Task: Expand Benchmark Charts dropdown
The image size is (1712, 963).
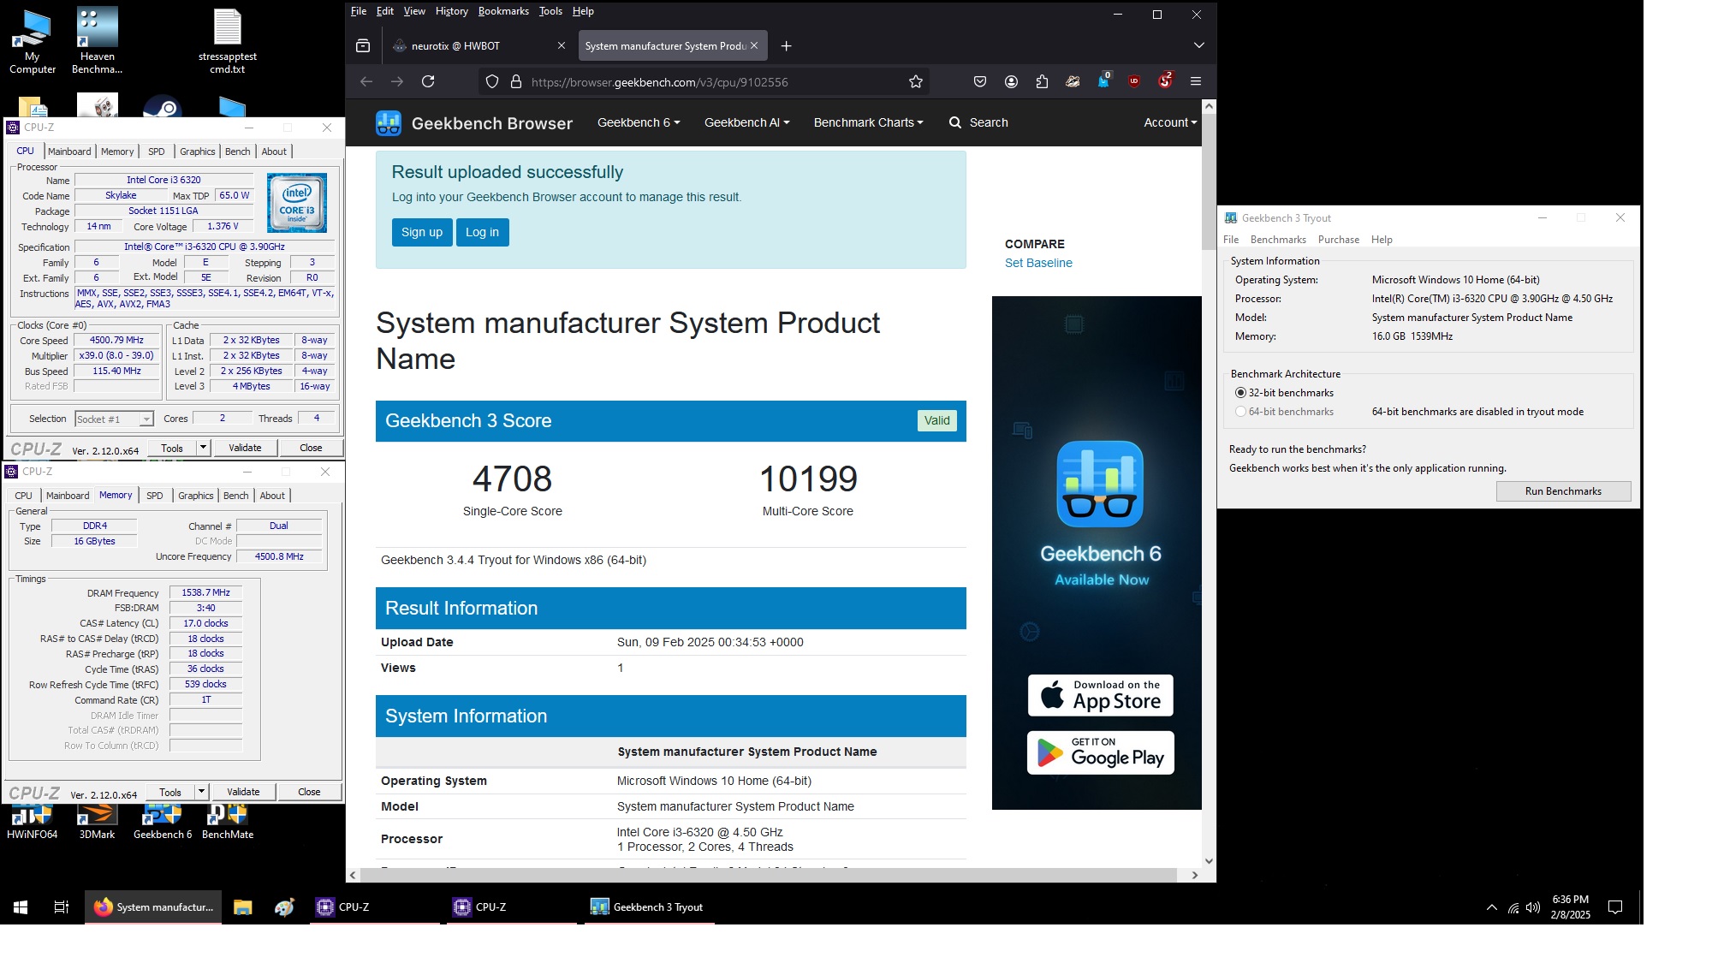Action: (868, 122)
